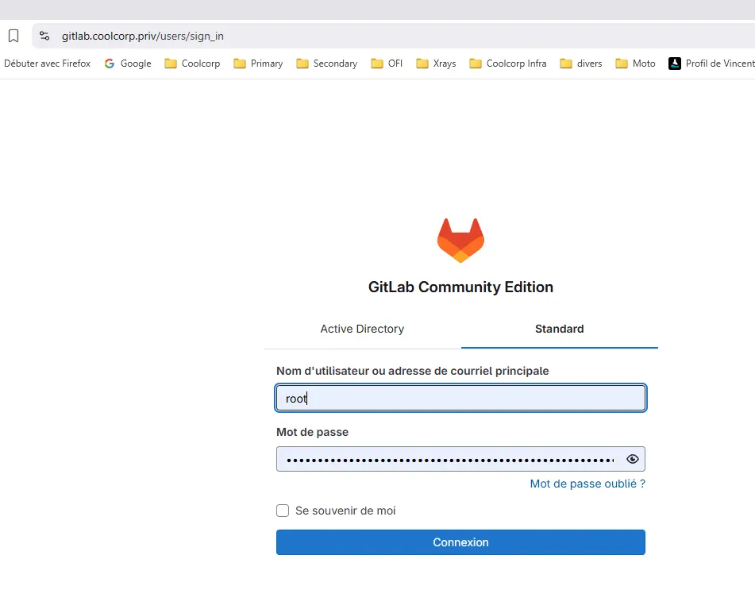Click the bookmark icon beside address bar

coord(13,36)
